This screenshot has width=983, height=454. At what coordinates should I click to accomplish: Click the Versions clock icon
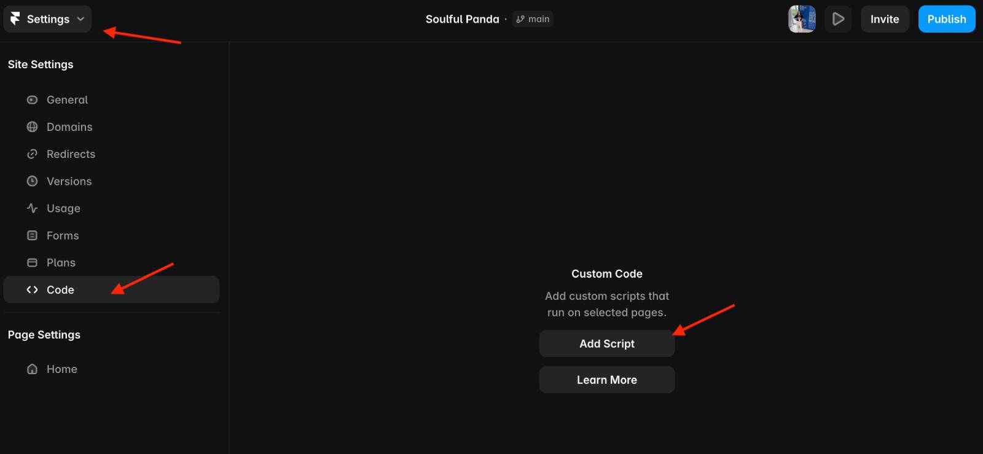point(33,181)
